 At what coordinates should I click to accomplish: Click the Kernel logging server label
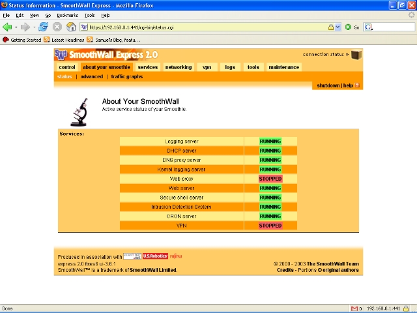[181, 170]
